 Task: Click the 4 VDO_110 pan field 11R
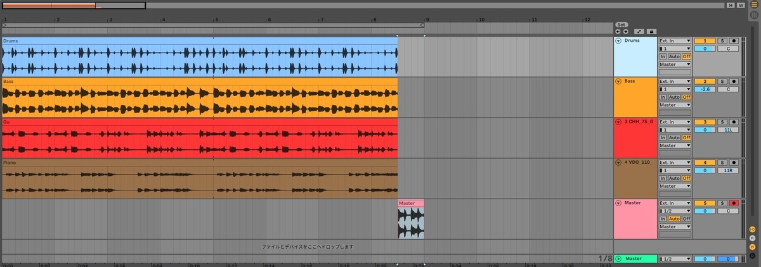point(728,170)
